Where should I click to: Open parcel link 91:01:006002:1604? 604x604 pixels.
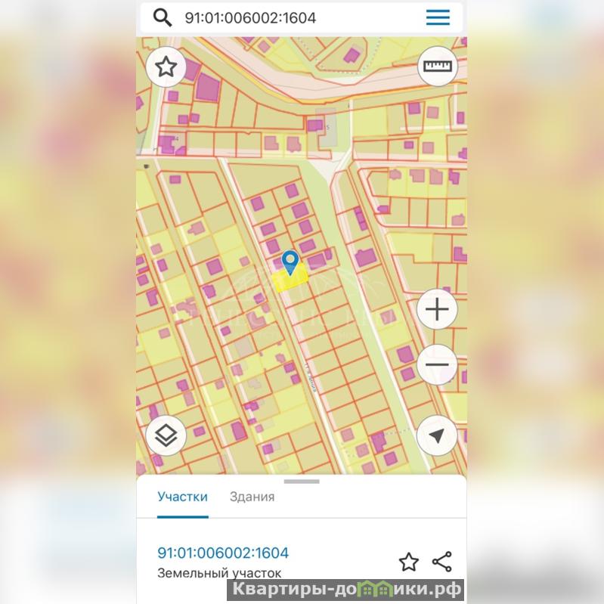[223, 553]
